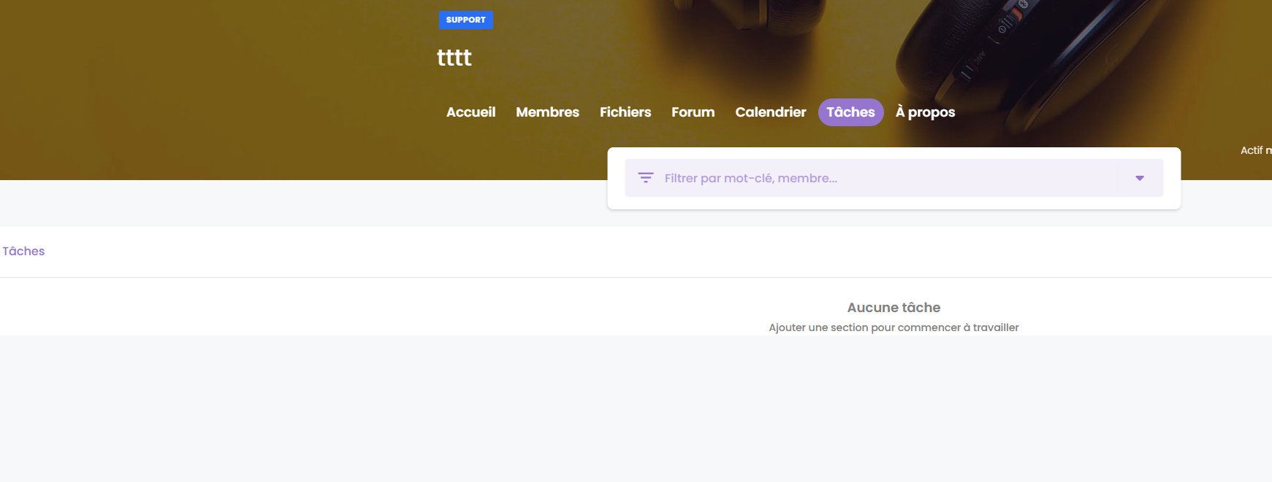Select the Calendrier tab
Image resolution: width=1272 pixels, height=482 pixels.
pyautogui.click(x=770, y=112)
